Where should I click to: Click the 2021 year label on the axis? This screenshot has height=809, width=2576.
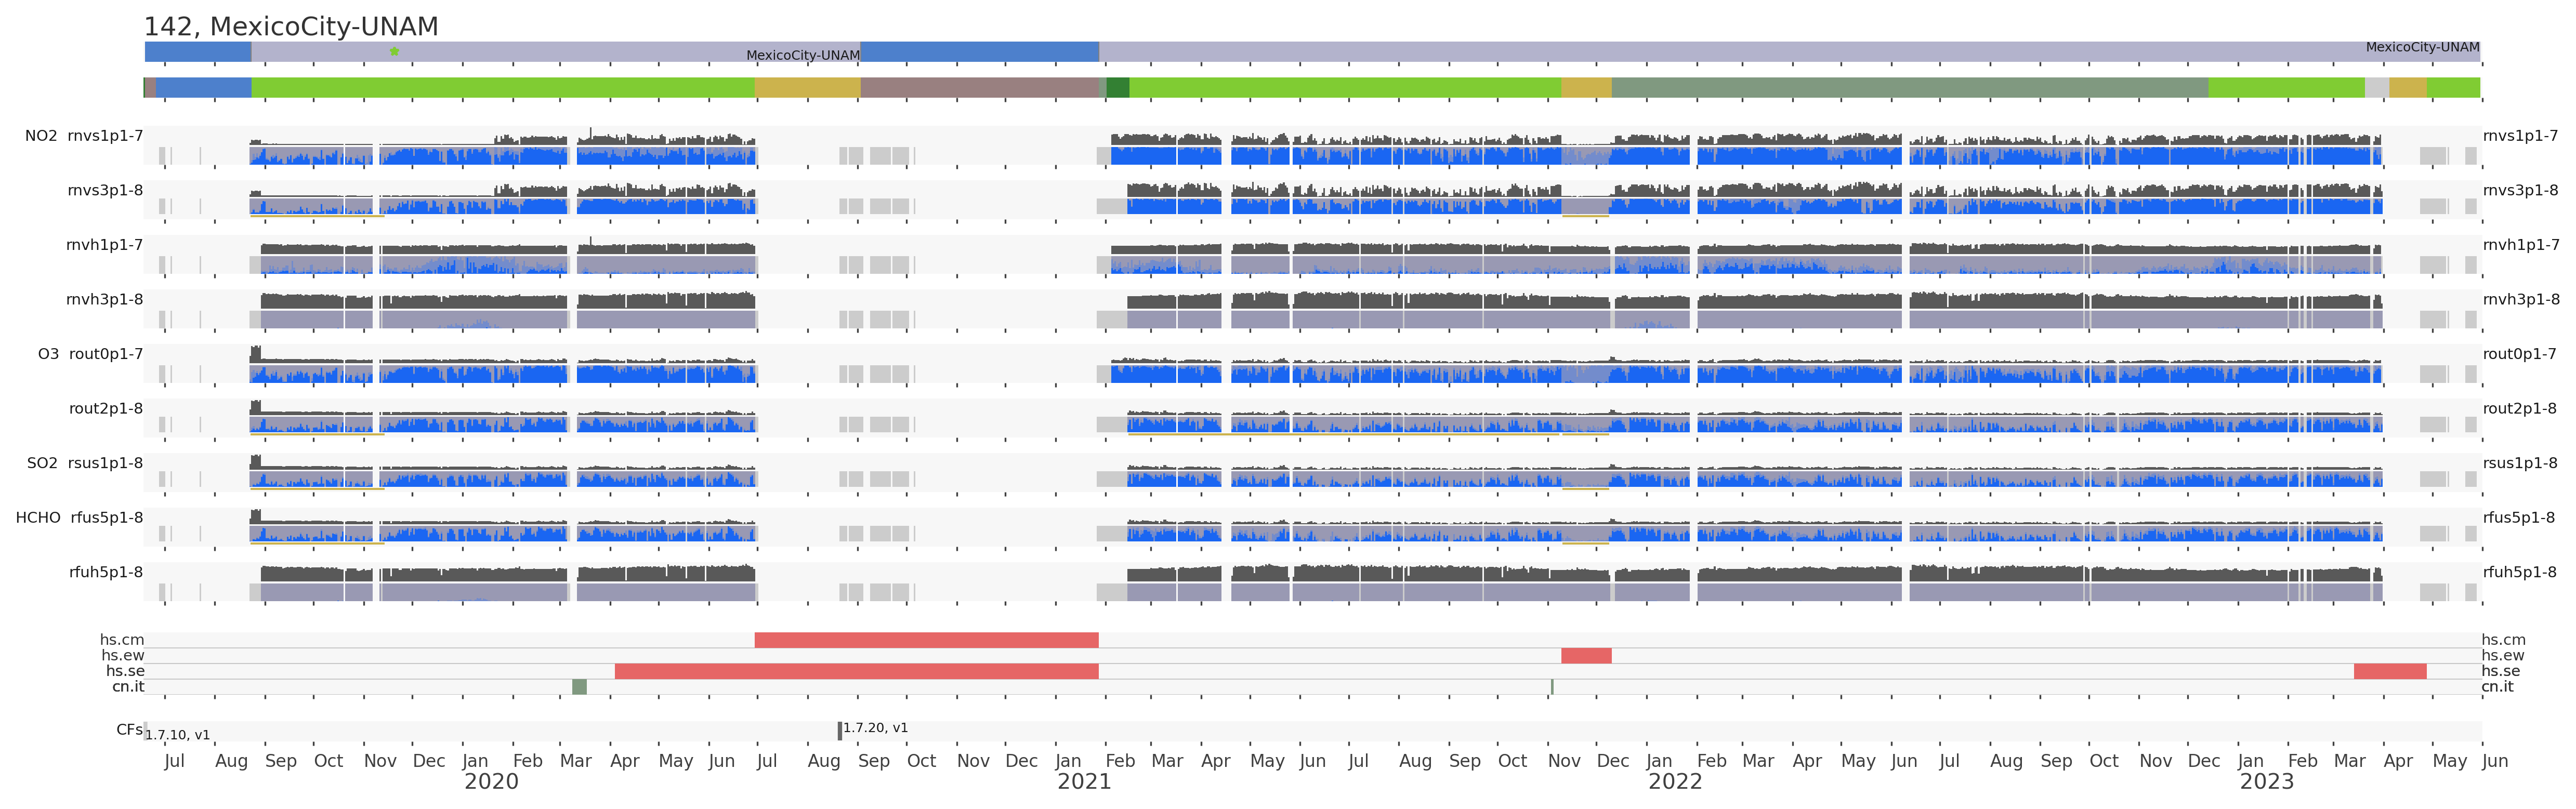pyautogui.click(x=1084, y=782)
